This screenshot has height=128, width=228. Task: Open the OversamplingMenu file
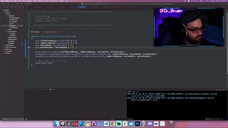14,18
